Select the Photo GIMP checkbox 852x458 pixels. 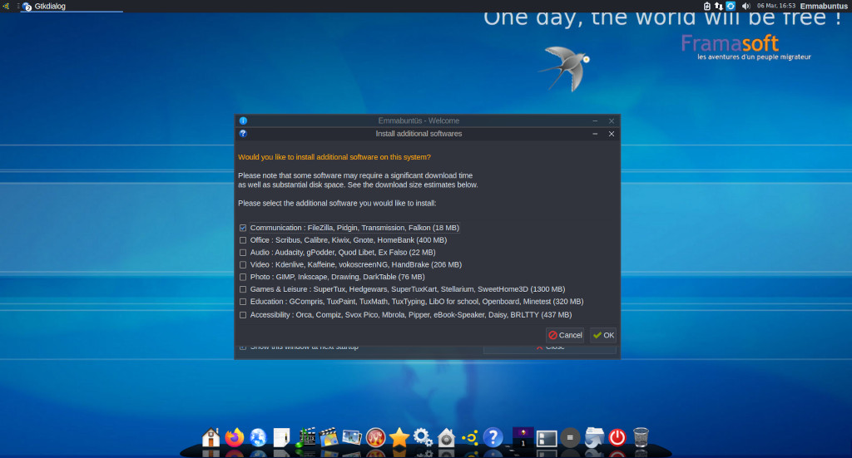[243, 277]
